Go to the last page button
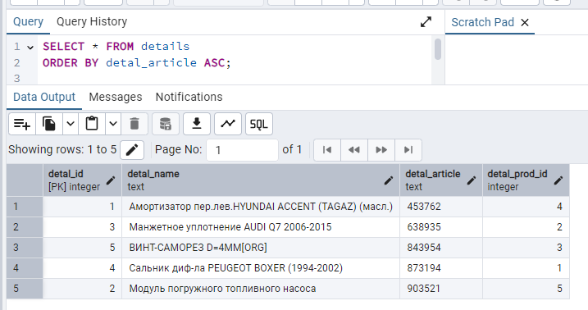The image size is (588, 310). (x=408, y=150)
